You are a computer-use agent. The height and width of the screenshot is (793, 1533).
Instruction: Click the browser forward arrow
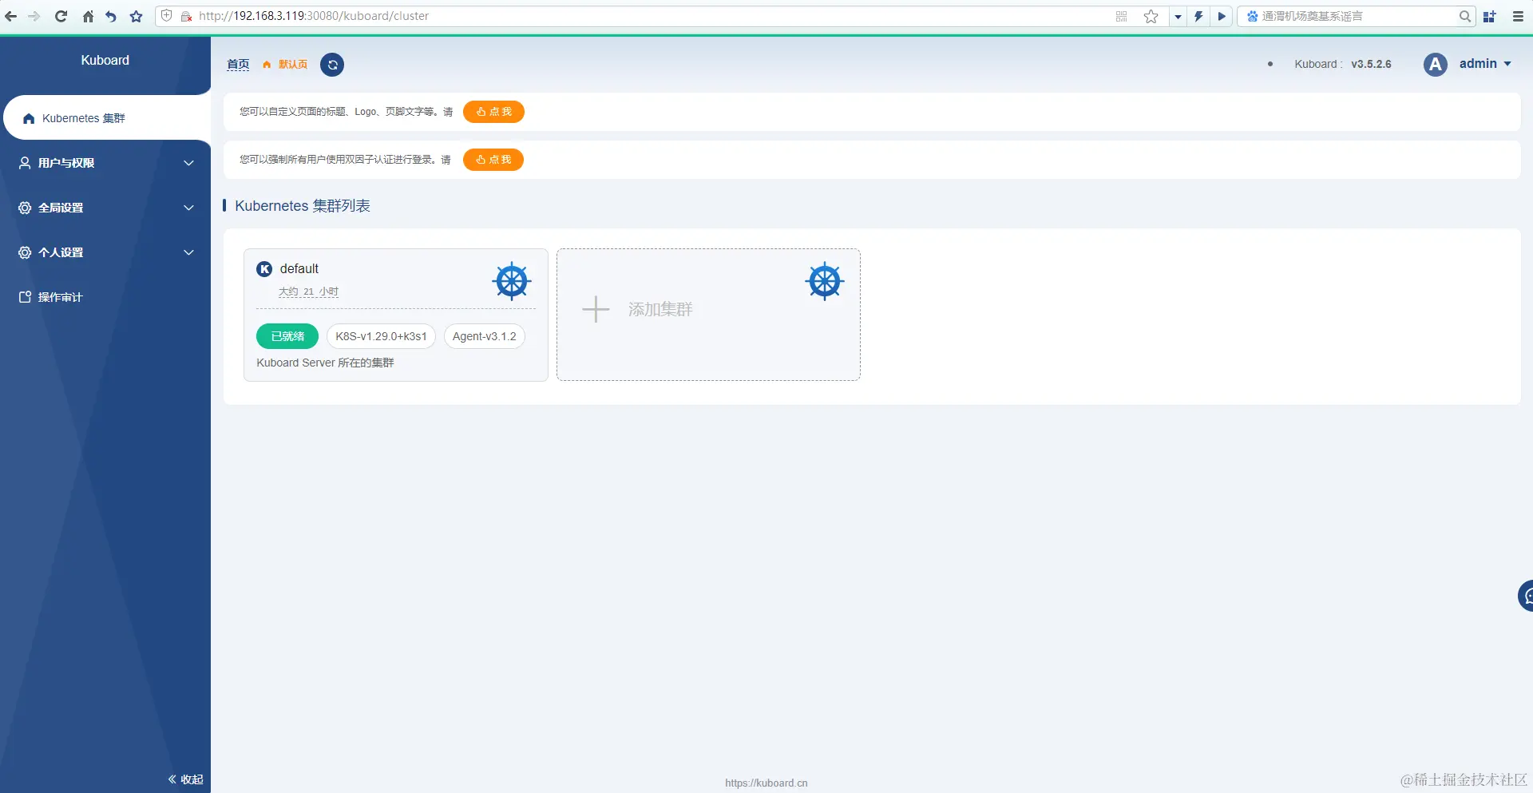[x=34, y=16]
